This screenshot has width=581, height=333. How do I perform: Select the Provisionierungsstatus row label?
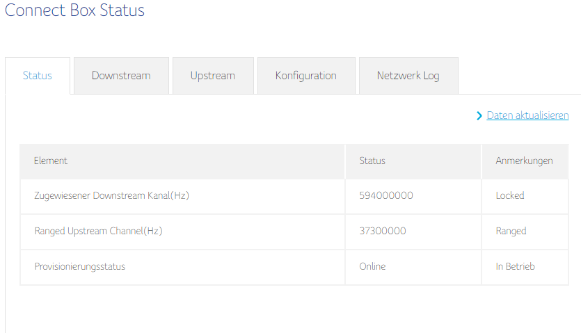pyautogui.click(x=79, y=266)
